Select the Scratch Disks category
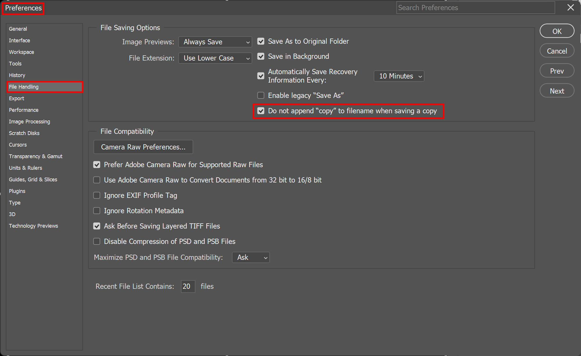 [x=24, y=133]
